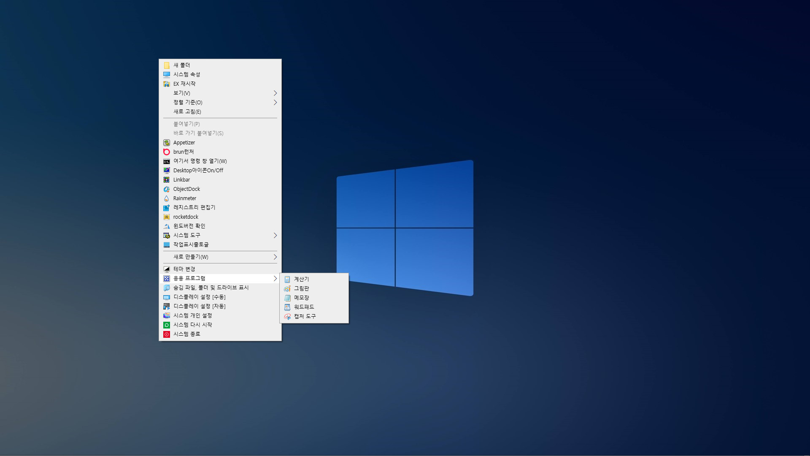Restart Explorer with EX 재시작
Viewport: 810px width, 456px height.
[x=220, y=84]
